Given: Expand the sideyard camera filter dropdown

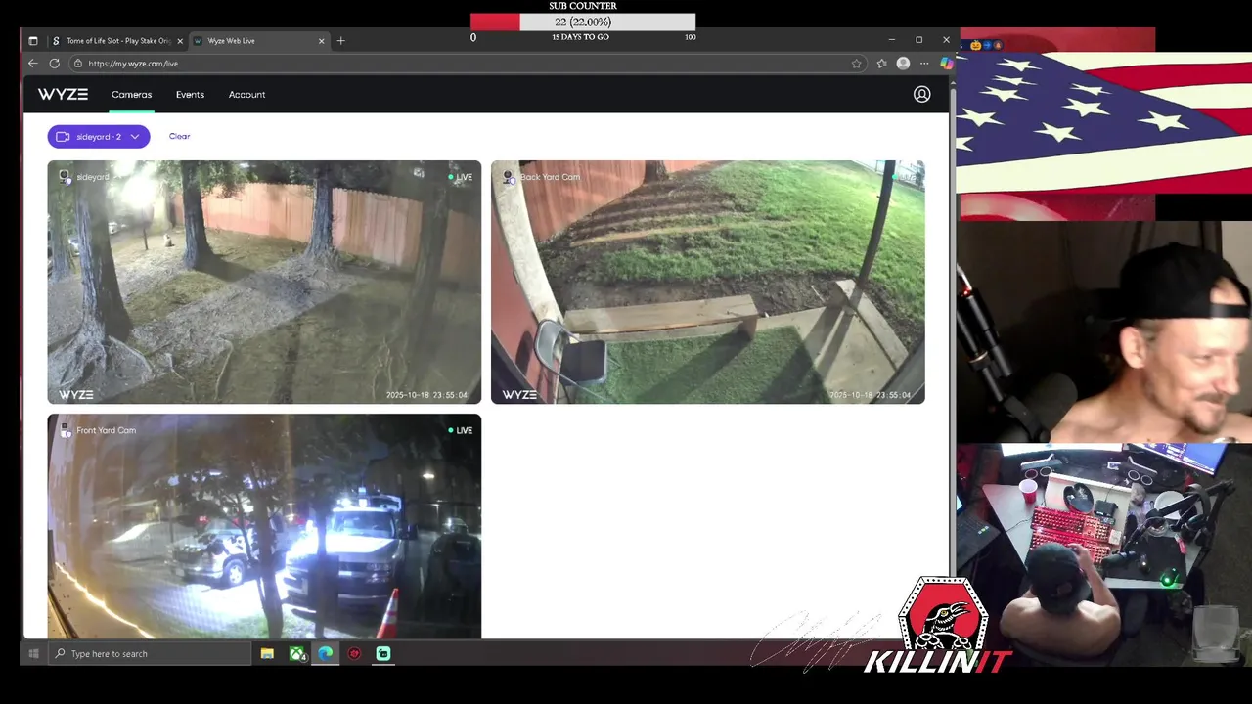Looking at the screenshot, I should pyautogui.click(x=99, y=137).
